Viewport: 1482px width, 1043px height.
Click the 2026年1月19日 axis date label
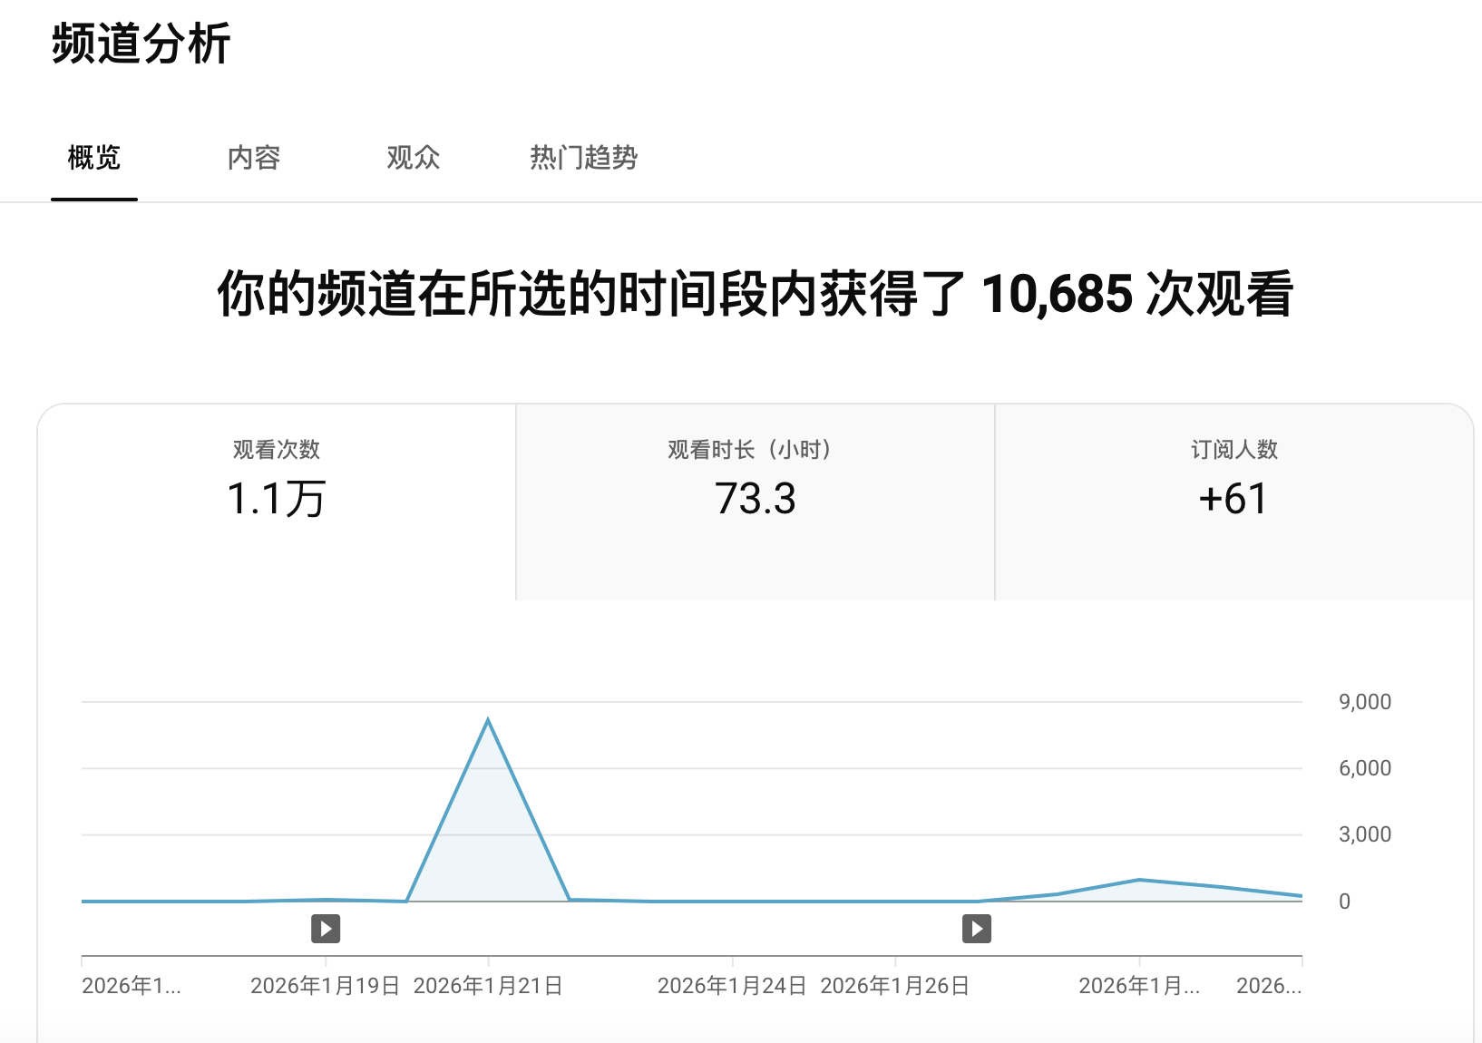pos(325,986)
